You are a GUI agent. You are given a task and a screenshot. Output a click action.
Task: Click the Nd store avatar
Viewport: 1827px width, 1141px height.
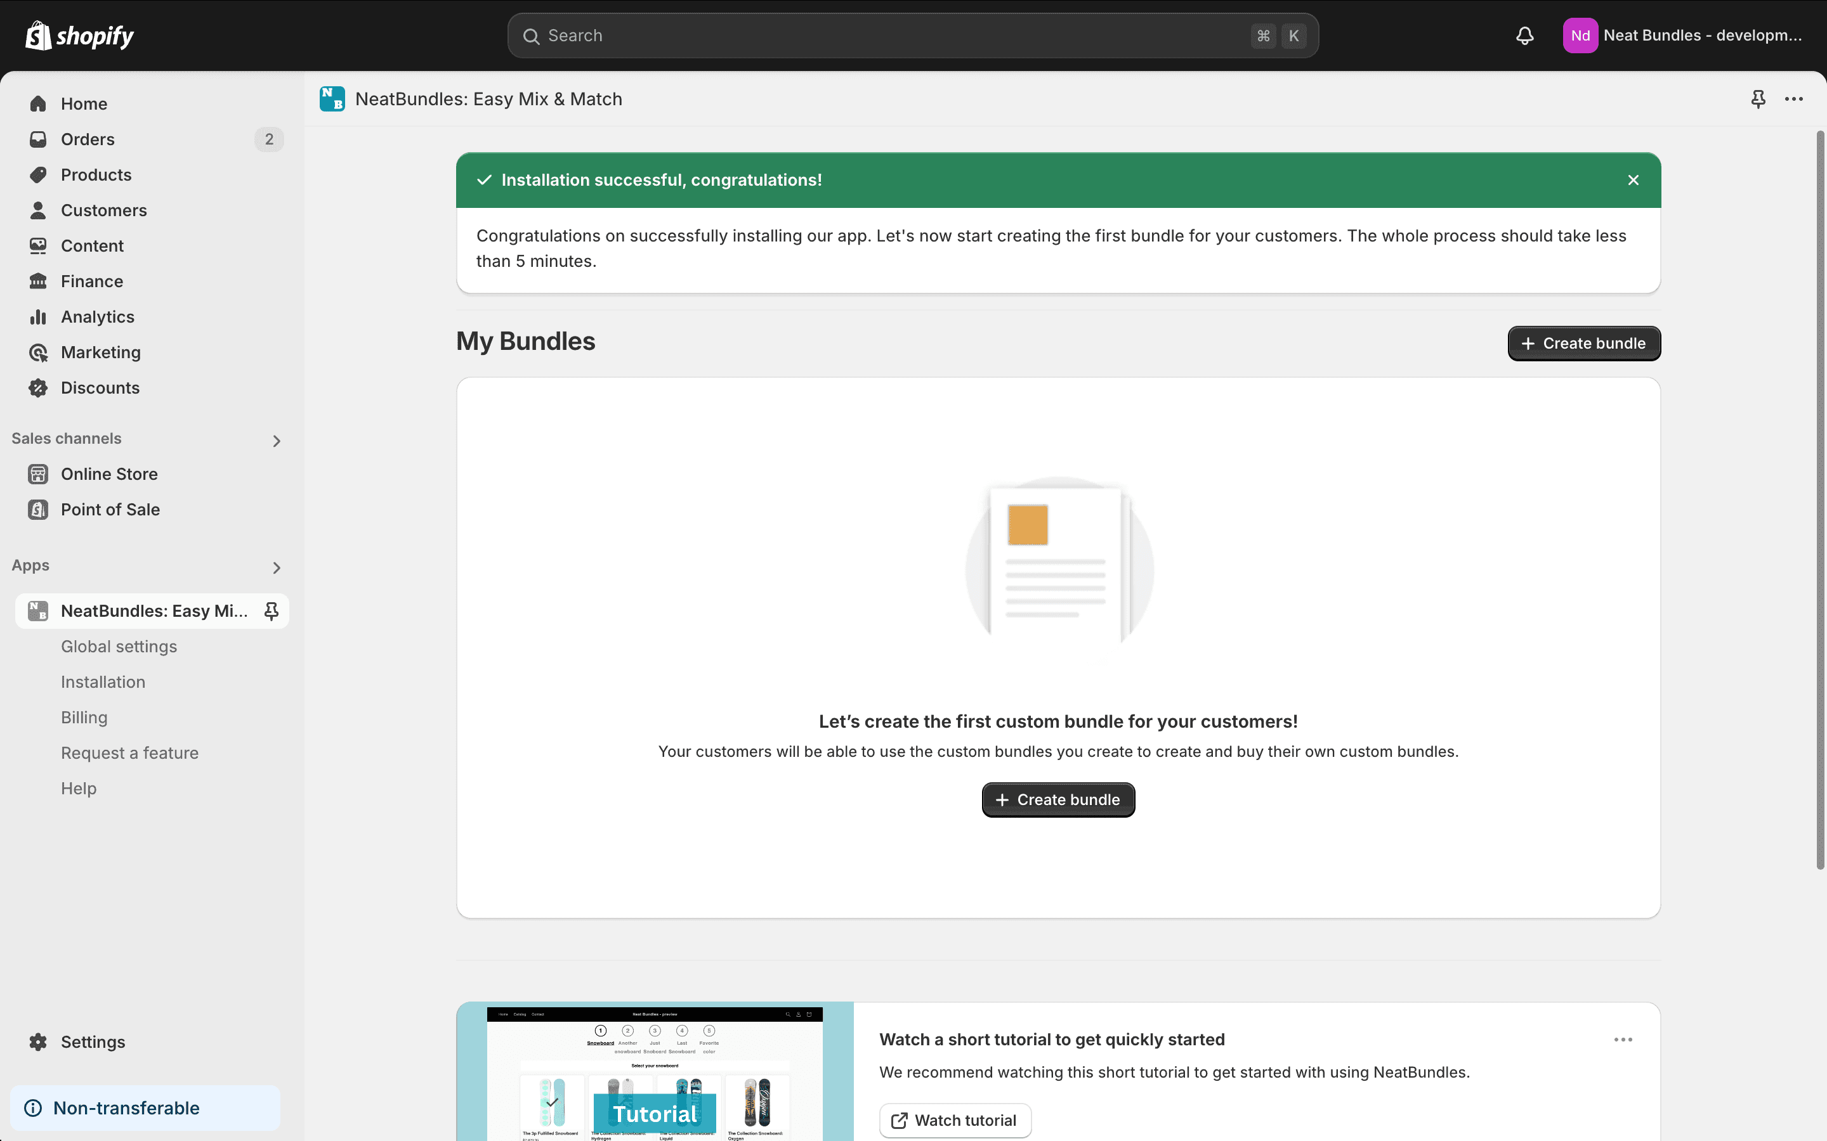click(x=1580, y=35)
